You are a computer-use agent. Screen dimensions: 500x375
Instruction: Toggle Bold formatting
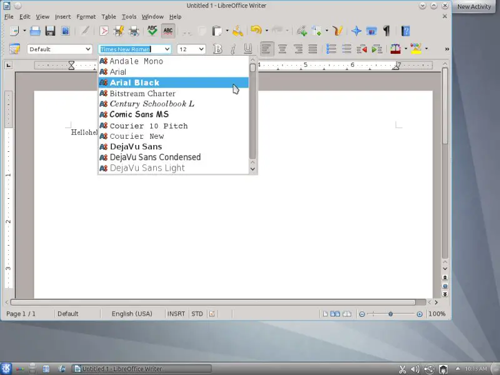217,49
